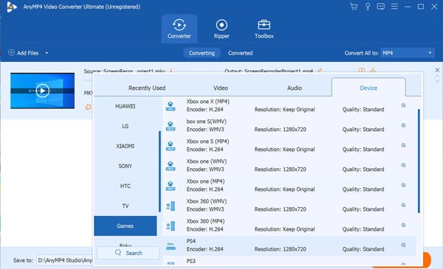Choose the PS4 profile
This screenshot has height=269, width=443.
(289, 245)
